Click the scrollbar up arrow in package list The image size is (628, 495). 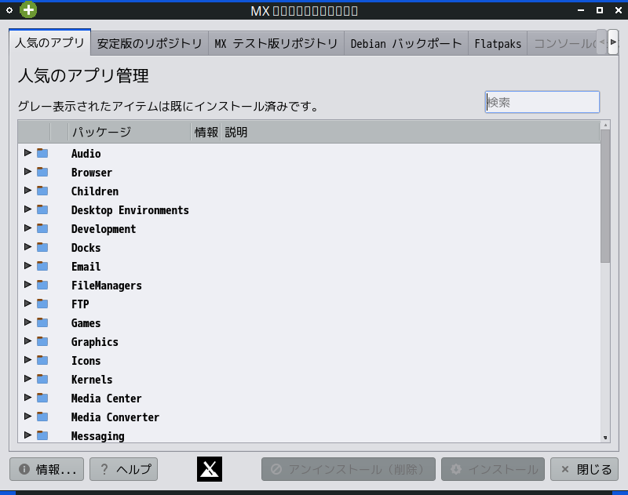pos(605,126)
